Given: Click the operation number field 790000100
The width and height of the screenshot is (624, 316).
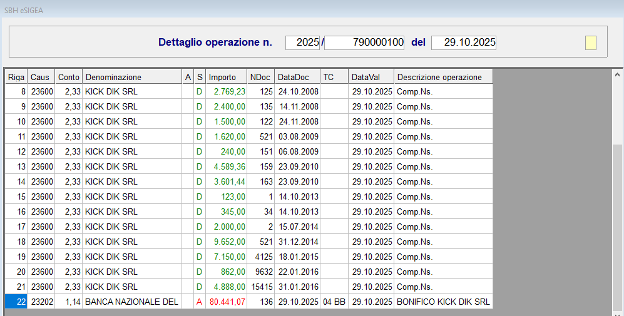Looking at the screenshot, I should (x=364, y=43).
